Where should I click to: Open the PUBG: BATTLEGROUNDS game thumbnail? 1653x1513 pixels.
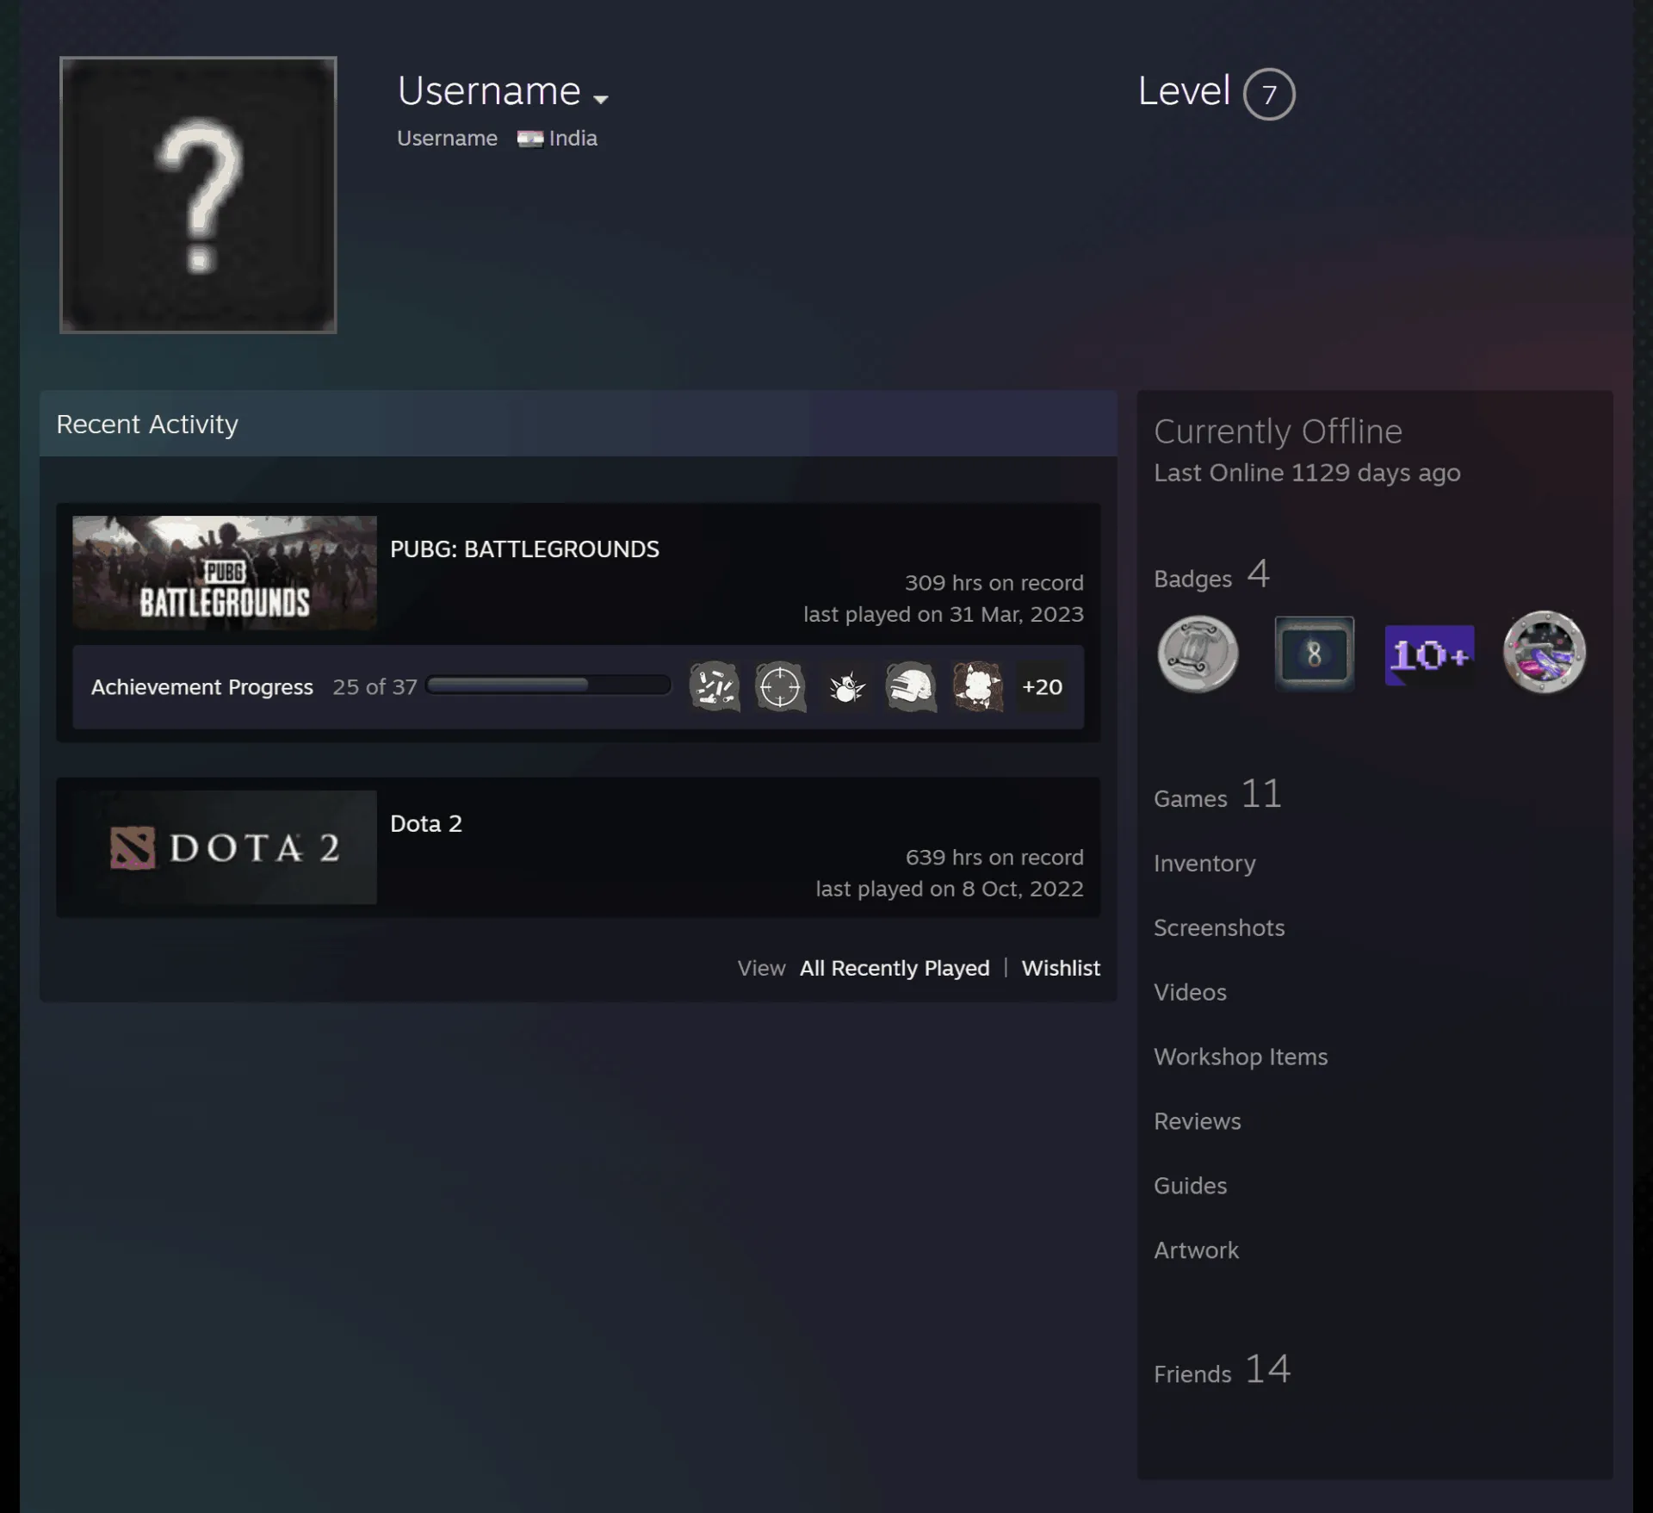click(x=225, y=573)
